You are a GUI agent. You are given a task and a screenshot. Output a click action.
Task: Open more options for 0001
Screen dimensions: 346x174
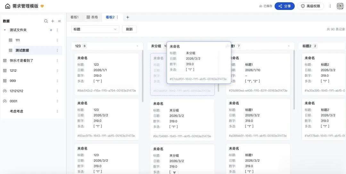[57, 101]
